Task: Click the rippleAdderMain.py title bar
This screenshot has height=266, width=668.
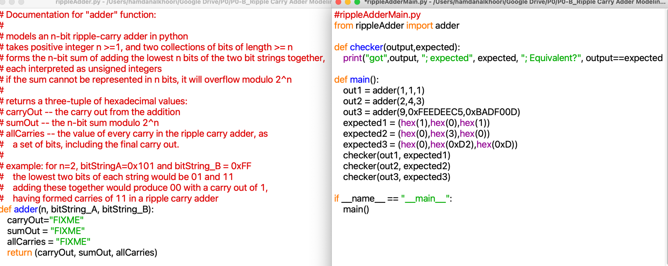Action: pyautogui.click(x=499, y=2)
